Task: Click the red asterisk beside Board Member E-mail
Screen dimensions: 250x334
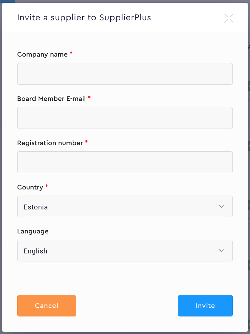Action: point(89,98)
